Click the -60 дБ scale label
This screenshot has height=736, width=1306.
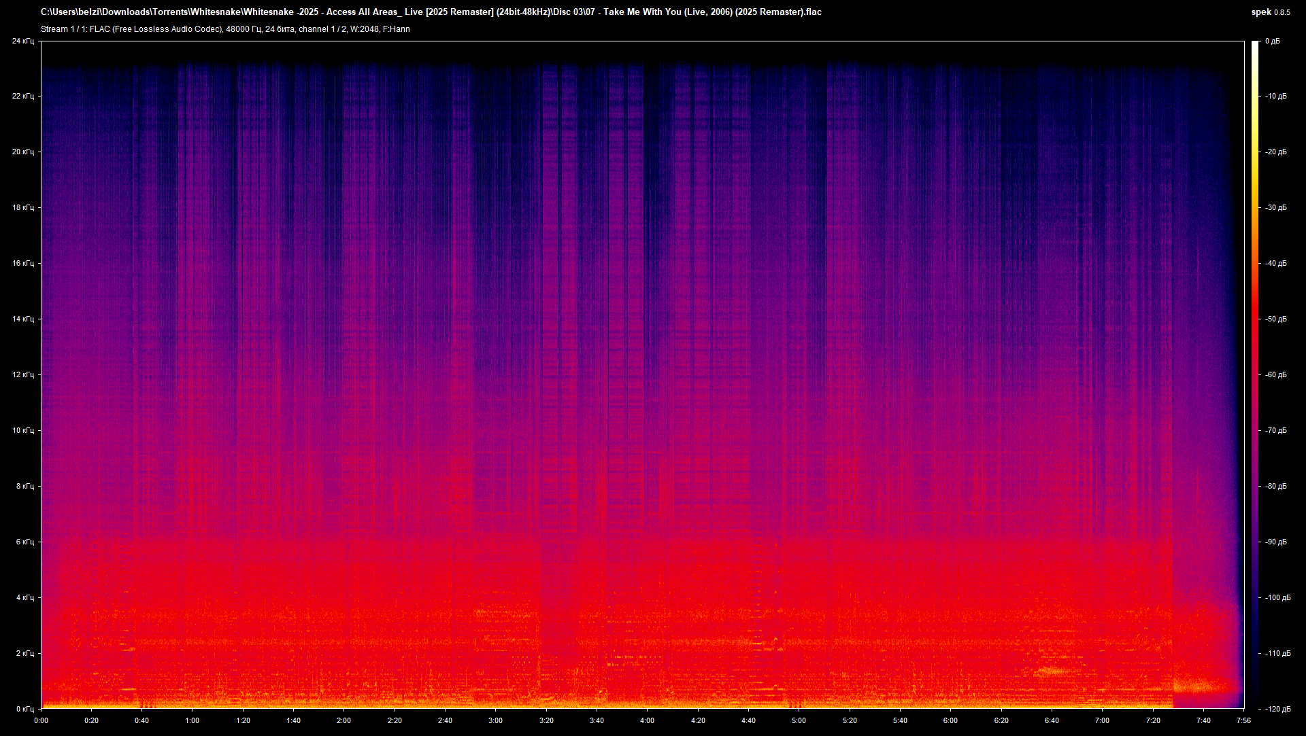pos(1276,375)
